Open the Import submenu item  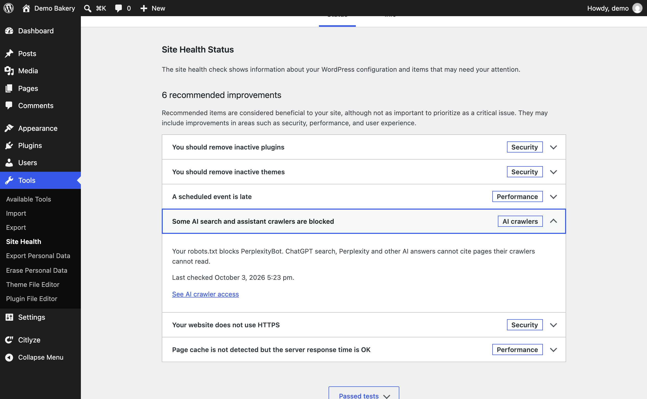tap(16, 213)
